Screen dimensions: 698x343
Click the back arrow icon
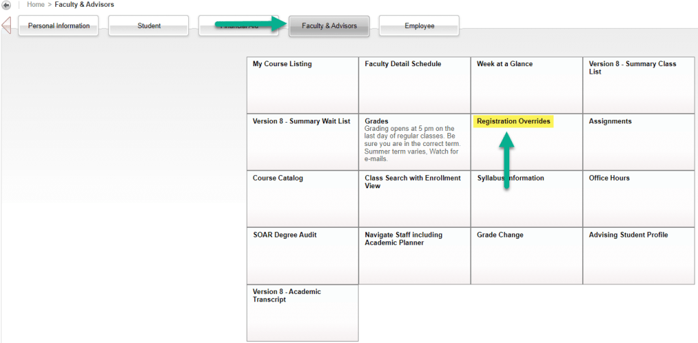coord(7,5)
